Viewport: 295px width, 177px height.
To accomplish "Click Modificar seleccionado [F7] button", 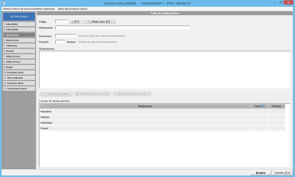I will coord(92,94).
